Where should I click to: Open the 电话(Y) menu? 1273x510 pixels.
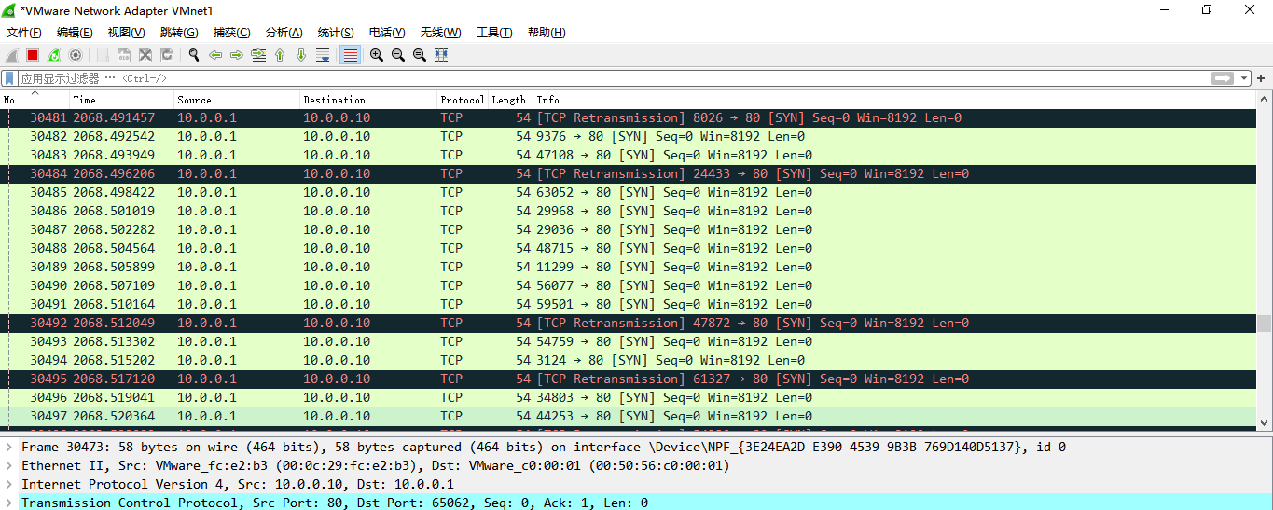pos(387,33)
